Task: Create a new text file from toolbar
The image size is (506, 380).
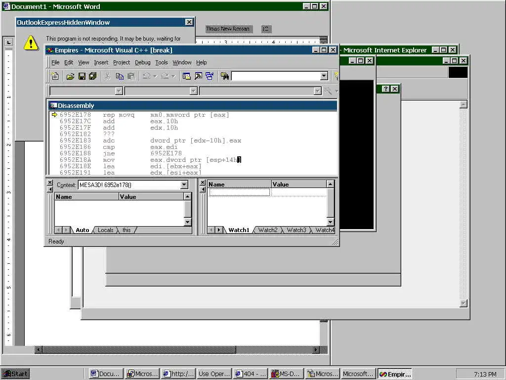Action: 55,76
